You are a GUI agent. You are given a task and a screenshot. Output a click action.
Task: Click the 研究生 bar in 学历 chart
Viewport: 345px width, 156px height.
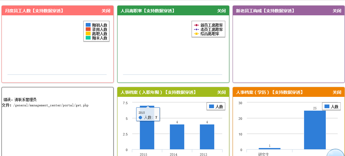(x=269, y=149)
